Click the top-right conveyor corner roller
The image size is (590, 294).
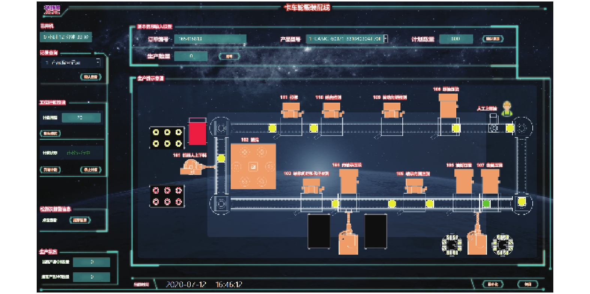[522, 128]
